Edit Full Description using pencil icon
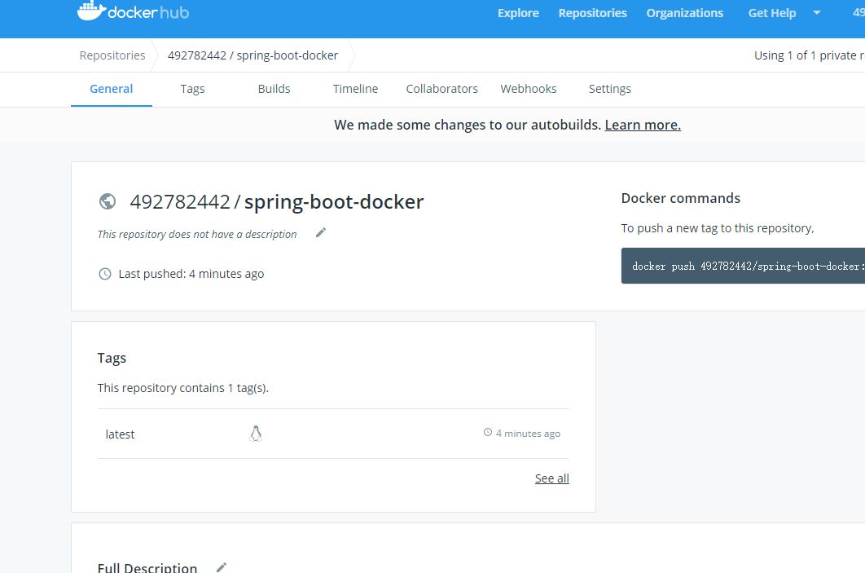 coord(222,567)
